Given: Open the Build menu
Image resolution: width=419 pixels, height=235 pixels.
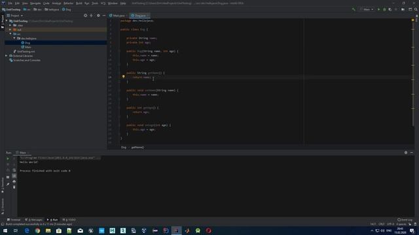Looking at the screenshot, I should pyautogui.click(x=79, y=3).
